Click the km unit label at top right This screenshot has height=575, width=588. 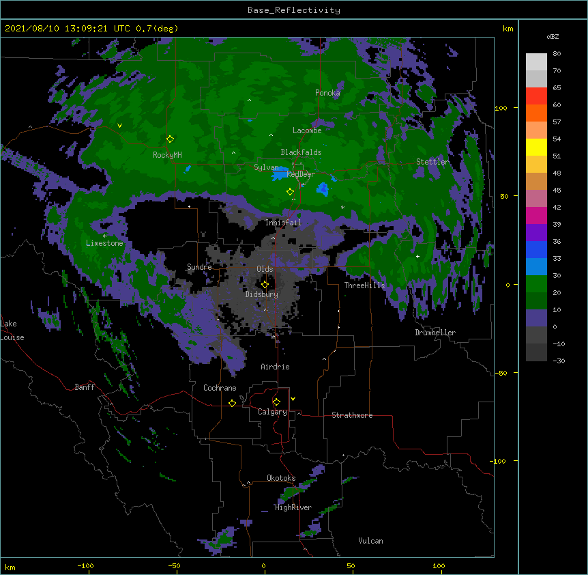click(508, 29)
